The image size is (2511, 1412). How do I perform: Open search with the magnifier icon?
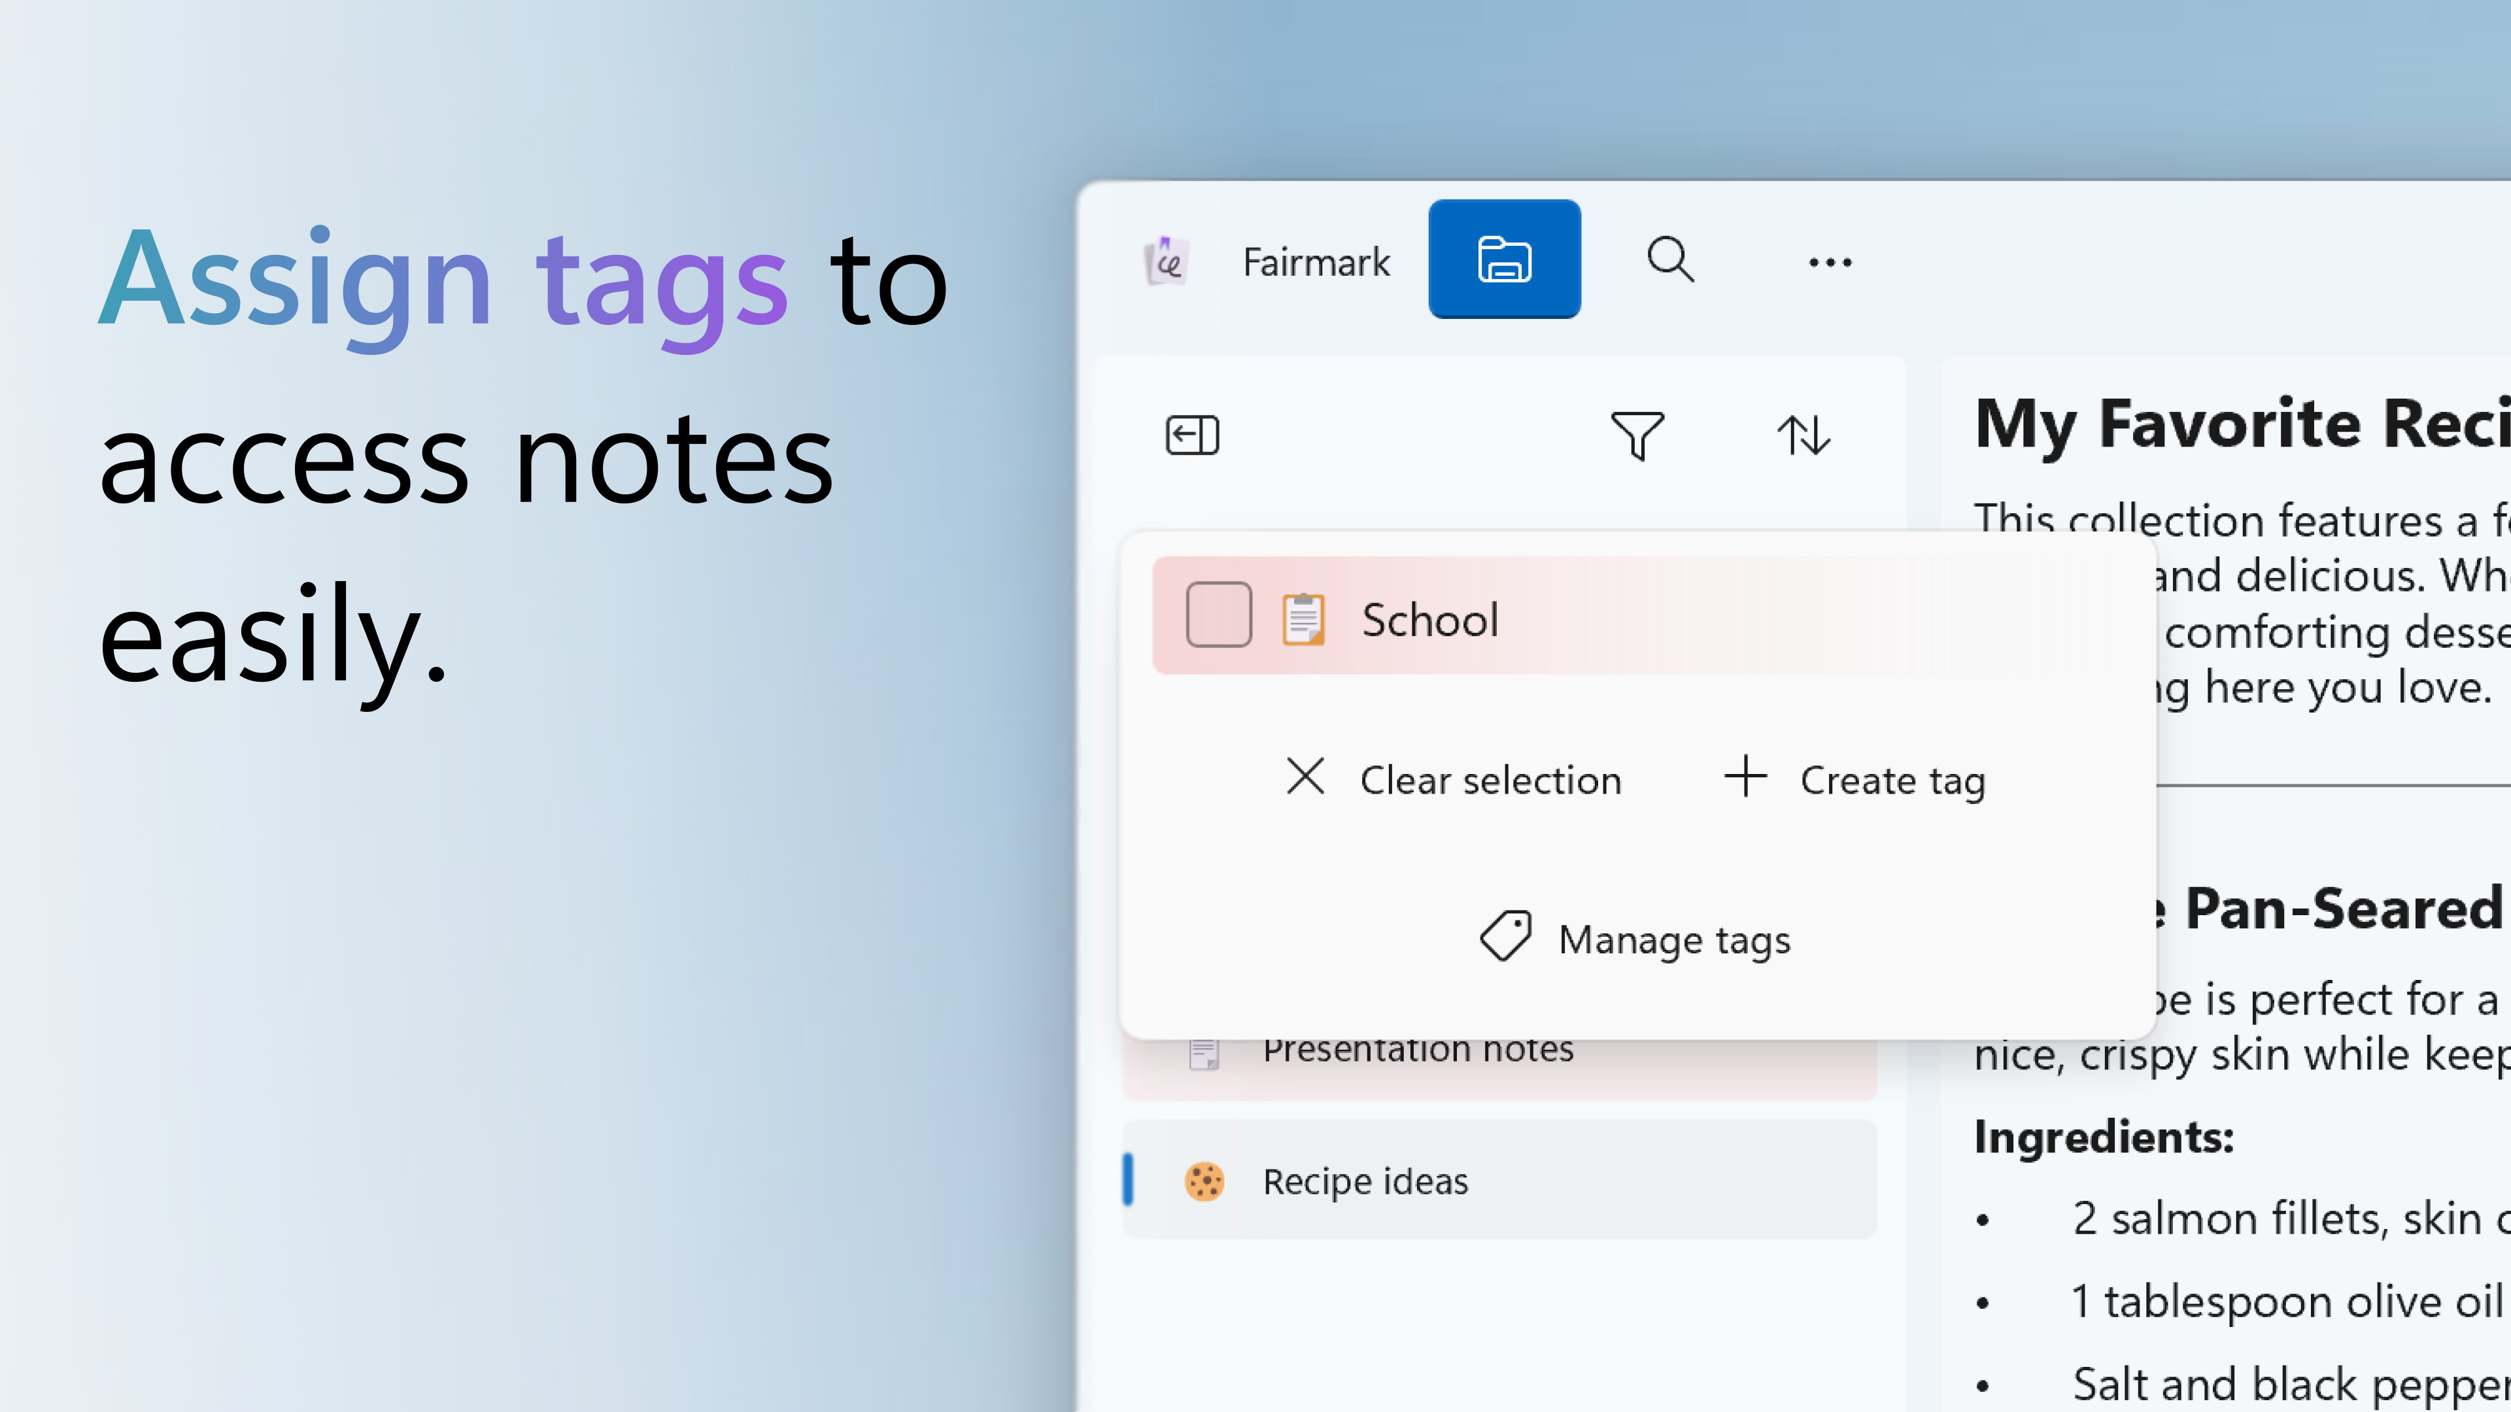pyautogui.click(x=1670, y=260)
